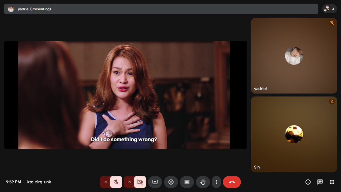Screen dimensions: 341x192
Task: Expand audio settings arrow beside microphone
Action: (105, 182)
